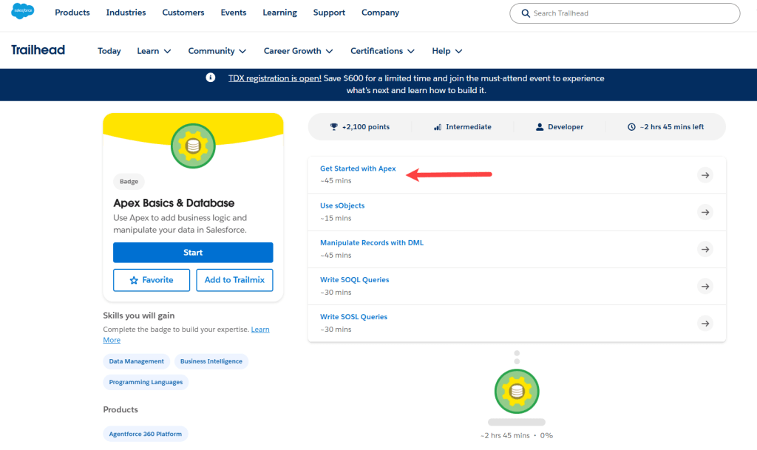
Task: Click the arrow icon for Write SOSL Queries
Action: coord(705,323)
